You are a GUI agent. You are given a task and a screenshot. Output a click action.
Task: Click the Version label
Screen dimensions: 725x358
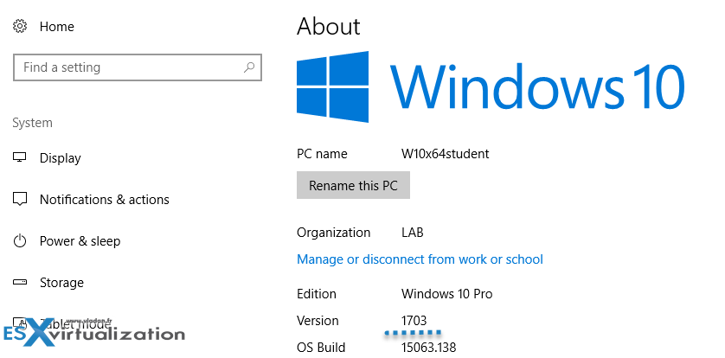[318, 321]
